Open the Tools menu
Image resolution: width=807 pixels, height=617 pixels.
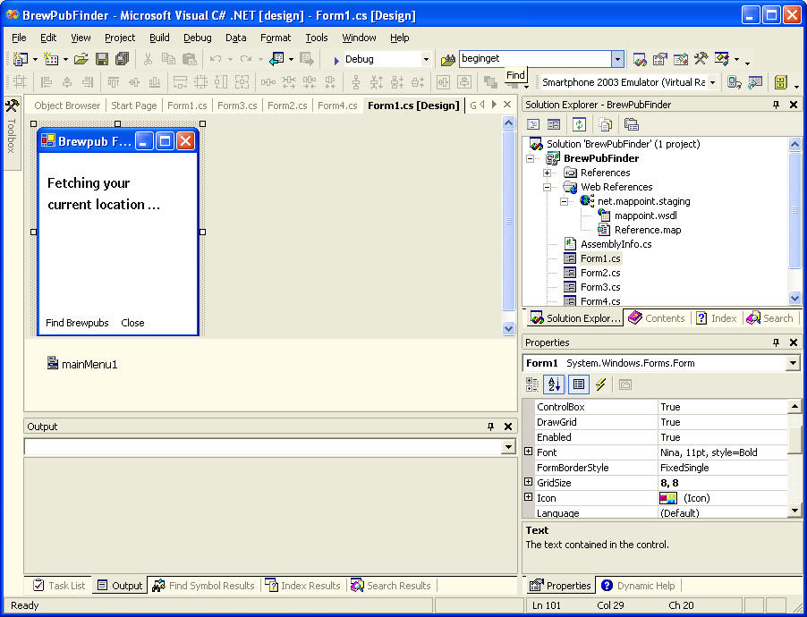(317, 38)
